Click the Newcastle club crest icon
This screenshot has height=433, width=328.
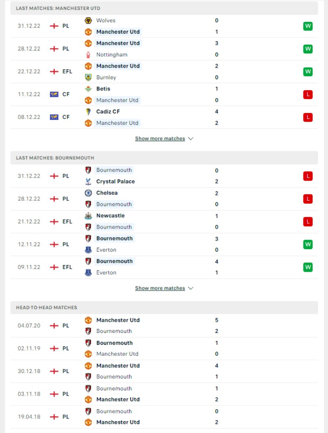tap(88, 215)
